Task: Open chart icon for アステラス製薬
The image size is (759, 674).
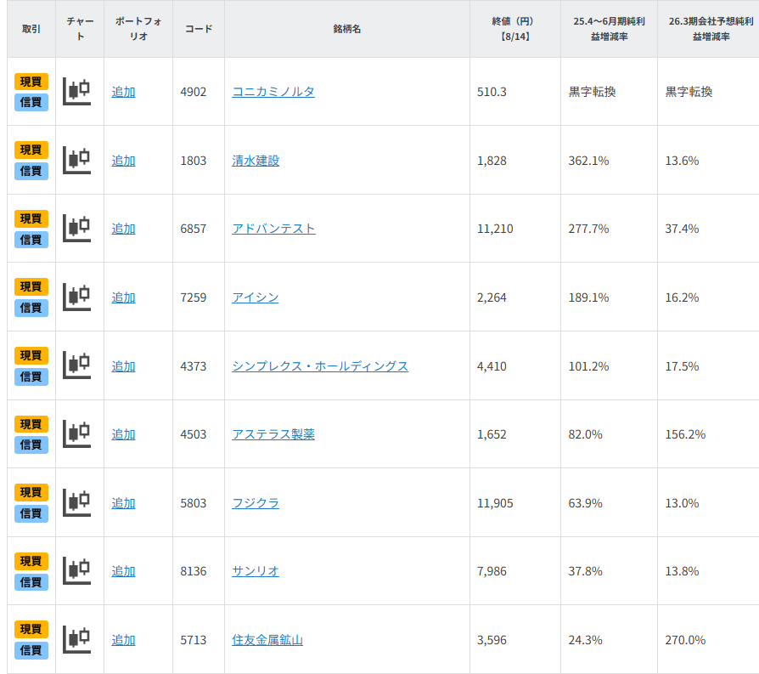Action: click(77, 434)
